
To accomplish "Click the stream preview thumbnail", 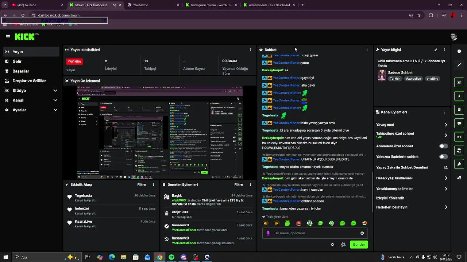I will coord(160,132).
